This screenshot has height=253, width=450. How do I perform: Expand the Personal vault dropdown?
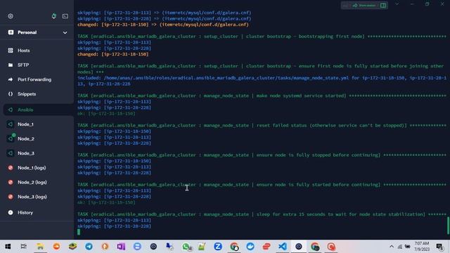coord(65,32)
